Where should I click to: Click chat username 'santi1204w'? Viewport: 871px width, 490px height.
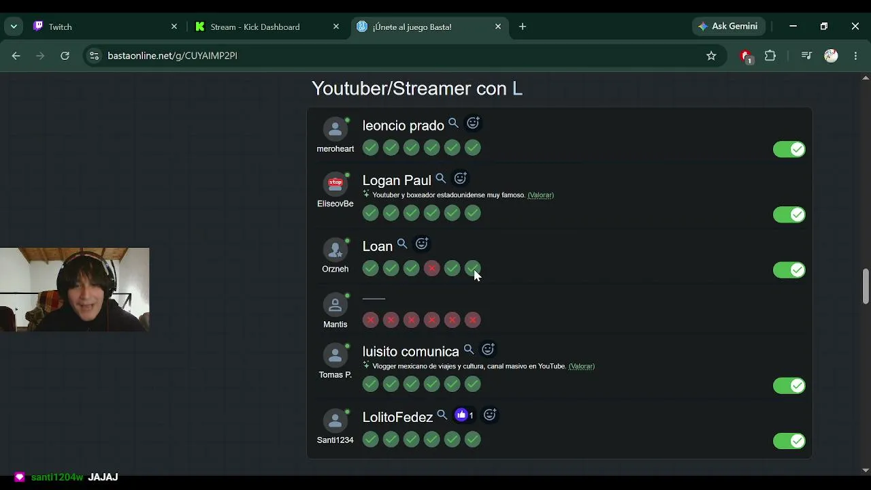pos(57,477)
